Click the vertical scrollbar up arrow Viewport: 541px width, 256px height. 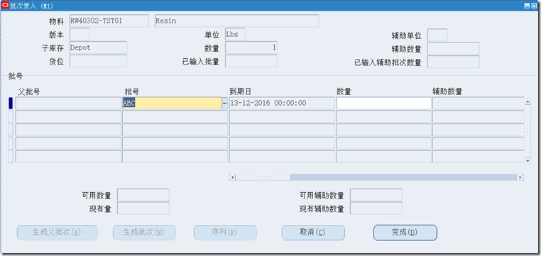pyautogui.click(x=528, y=101)
